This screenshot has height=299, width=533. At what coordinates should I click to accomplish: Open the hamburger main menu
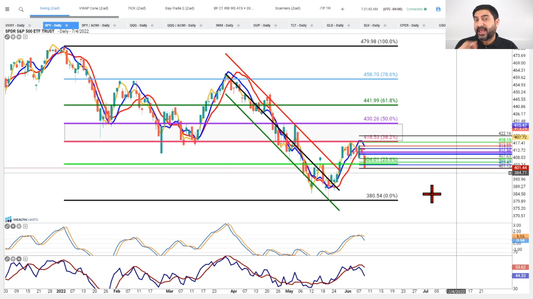pos(7,9)
